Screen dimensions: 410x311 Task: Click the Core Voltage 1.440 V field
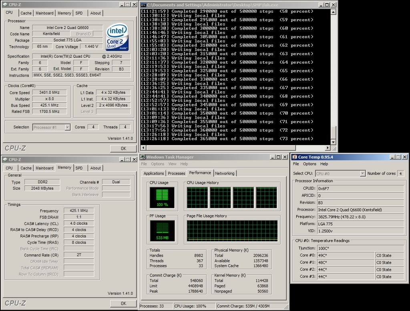tap(91, 46)
